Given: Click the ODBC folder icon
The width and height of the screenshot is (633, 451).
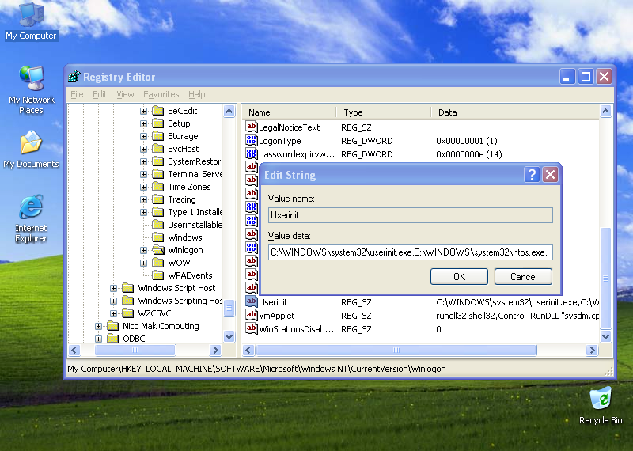Looking at the screenshot, I should [x=112, y=339].
